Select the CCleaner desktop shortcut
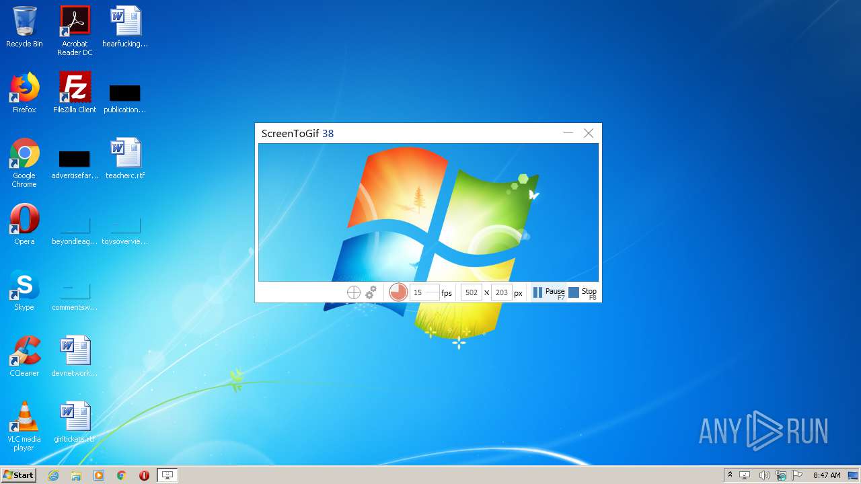861x484 pixels. point(24,356)
